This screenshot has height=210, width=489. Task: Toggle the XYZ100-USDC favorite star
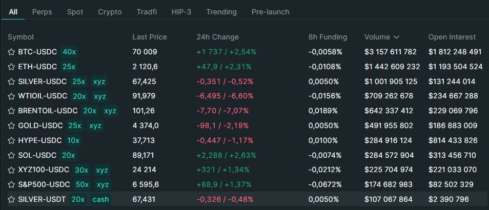[x=11, y=170]
